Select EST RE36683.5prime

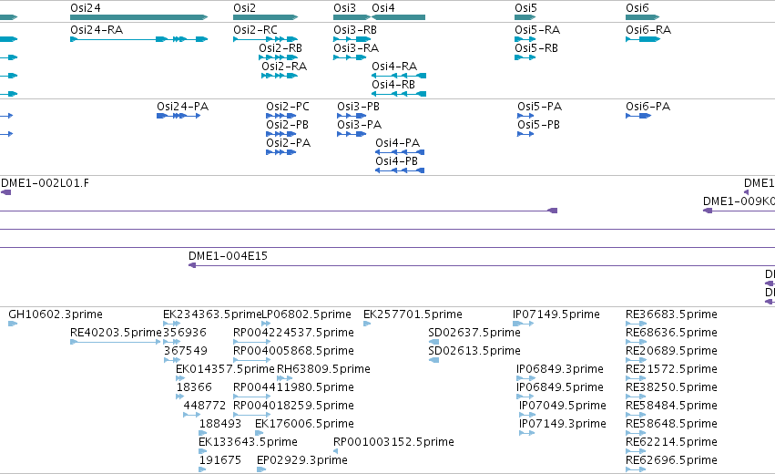[636, 324]
